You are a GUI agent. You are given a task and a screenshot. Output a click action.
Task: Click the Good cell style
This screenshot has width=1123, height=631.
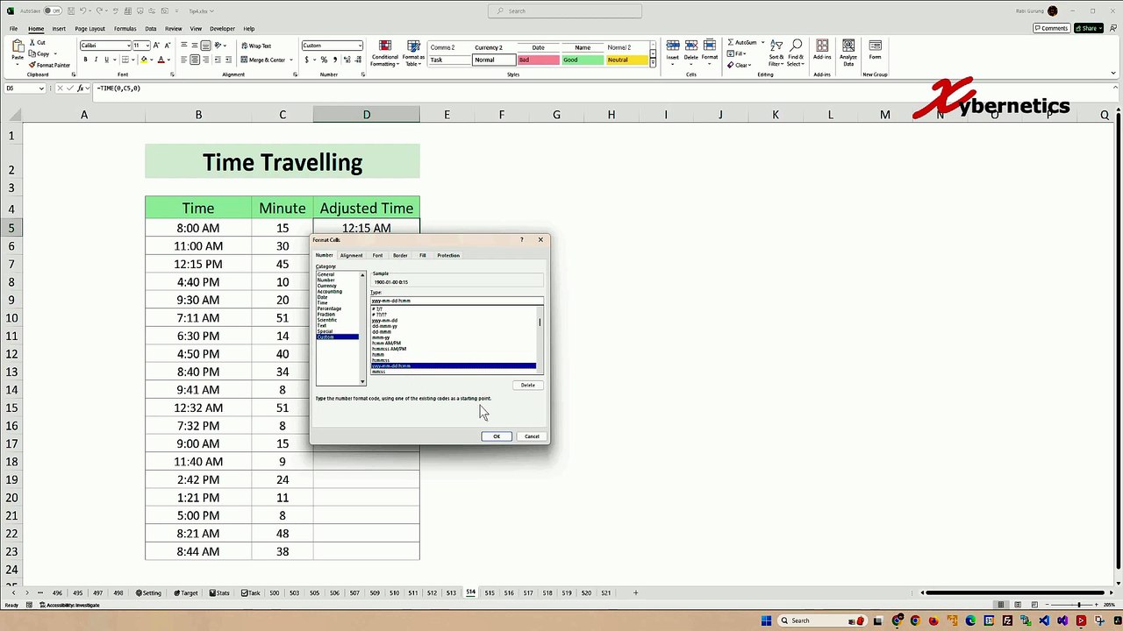click(583, 60)
